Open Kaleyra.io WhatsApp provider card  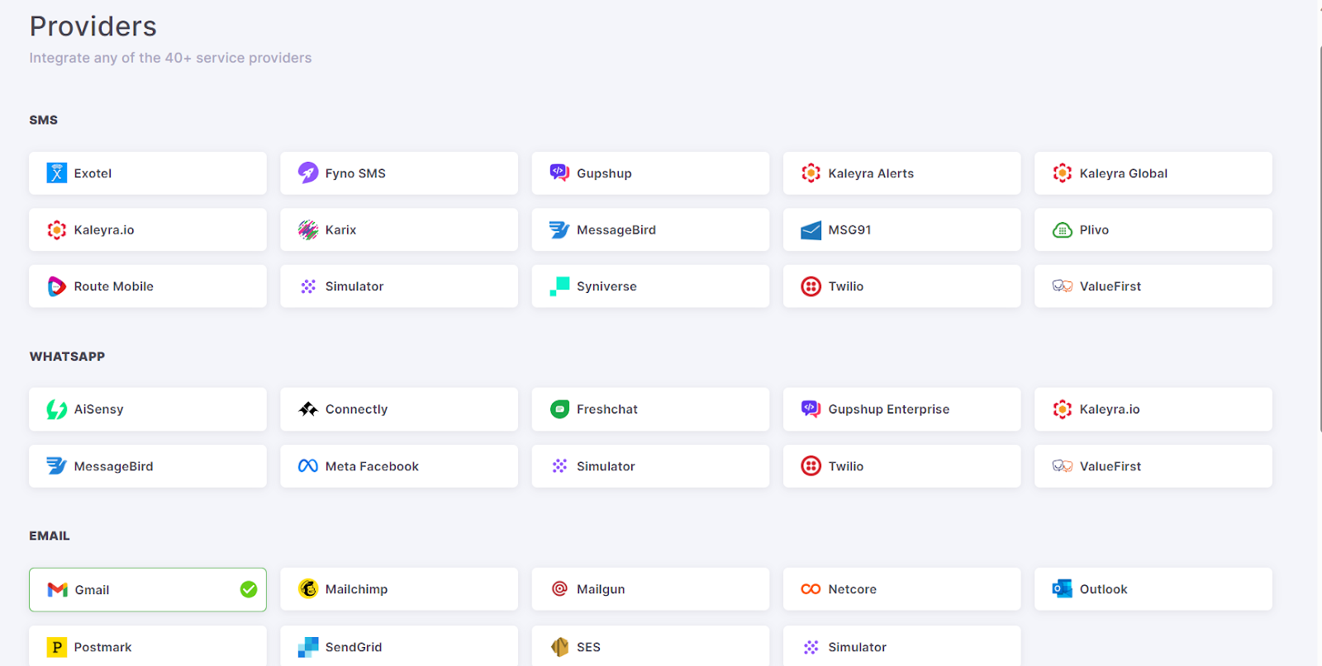[1153, 409]
